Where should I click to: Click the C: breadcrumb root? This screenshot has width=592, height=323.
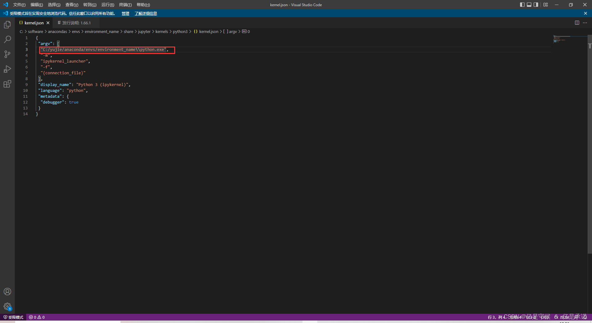pos(22,31)
